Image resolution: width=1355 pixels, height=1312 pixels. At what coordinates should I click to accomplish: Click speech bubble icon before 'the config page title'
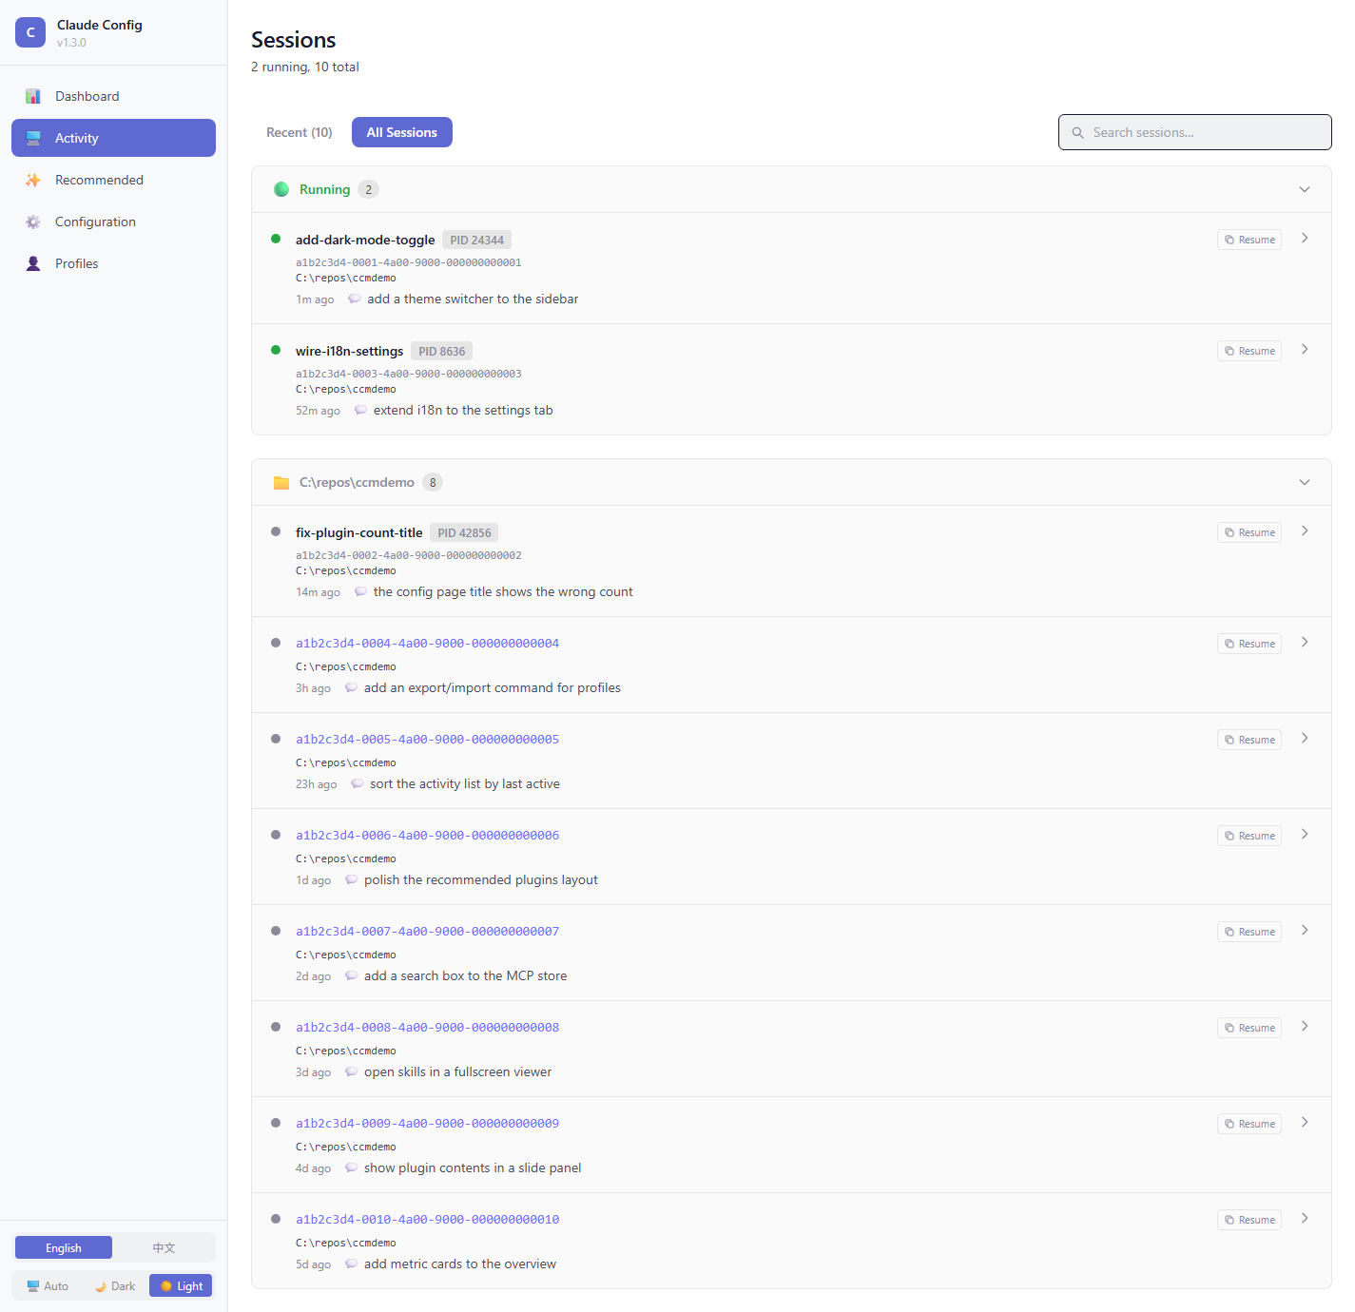pyautogui.click(x=360, y=591)
